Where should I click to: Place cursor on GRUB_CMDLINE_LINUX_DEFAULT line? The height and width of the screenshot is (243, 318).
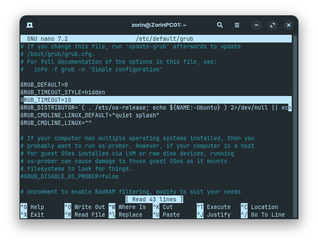[90, 116]
